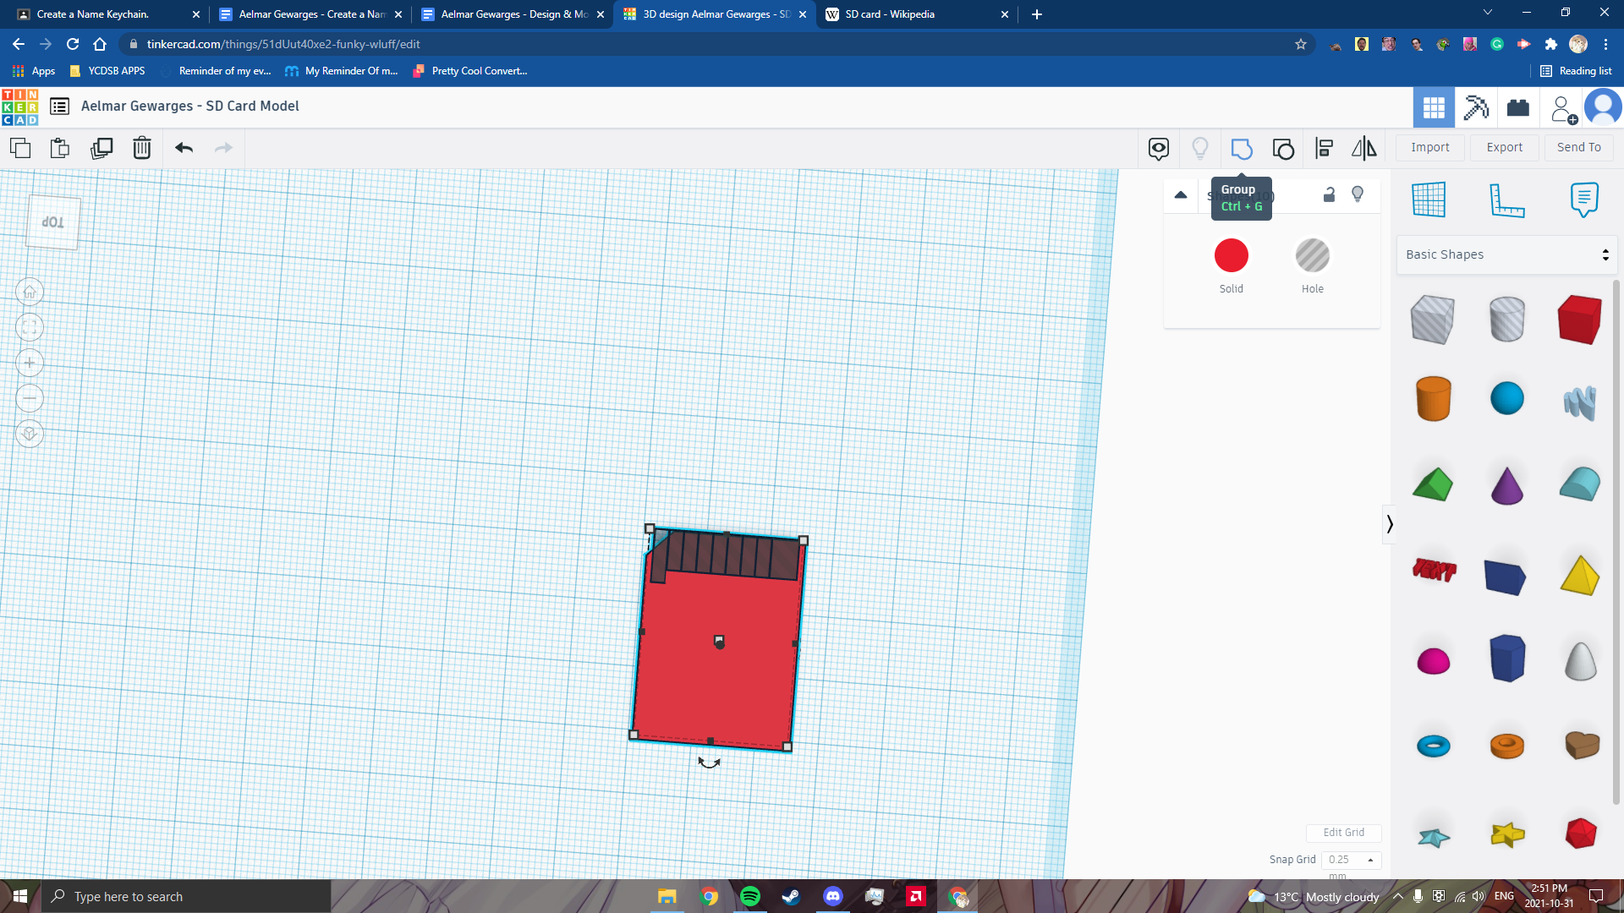Image resolution: width=1624 pixels, height=913 pixels.
Task: Group the selected shapes
Action: pyautogui.click(x=1242, y=149)
